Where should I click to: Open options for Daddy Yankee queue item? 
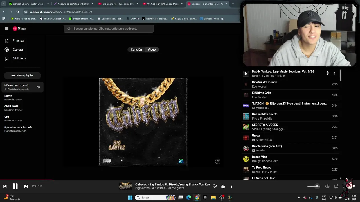point(334,74)
